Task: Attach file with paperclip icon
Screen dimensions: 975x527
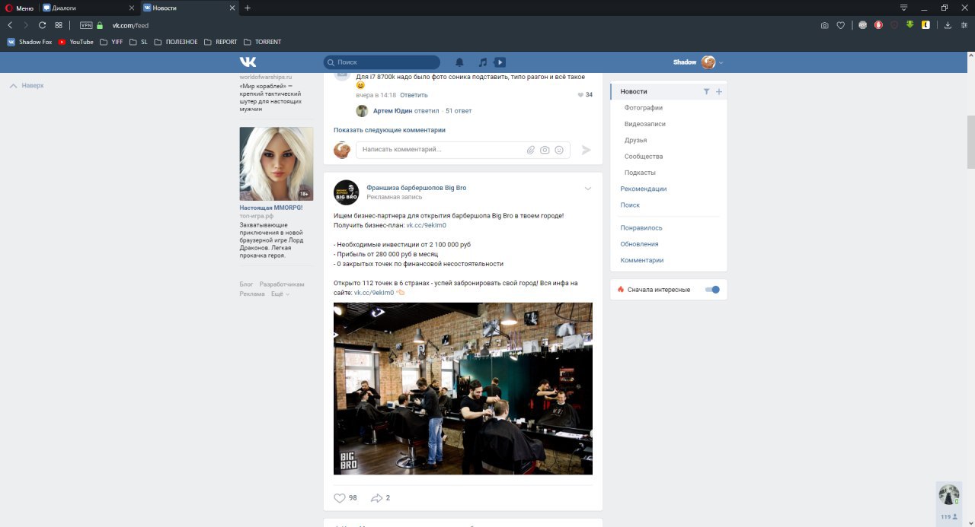Action: [531, 151]
